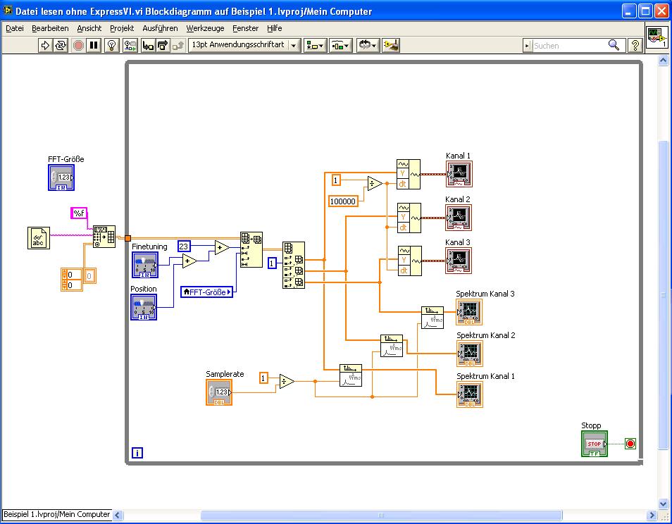The height and width of the screenshot is (524, 672).
Task: Select the divide node above constant 100000
Action: pyautogui.click(x=375, y=183)
